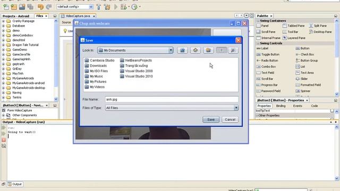Viewport: 340px width, 191px height.
Task: Expand the Database project node
Action: click(3, 26)
